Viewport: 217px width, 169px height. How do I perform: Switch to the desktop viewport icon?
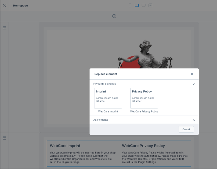143,5
